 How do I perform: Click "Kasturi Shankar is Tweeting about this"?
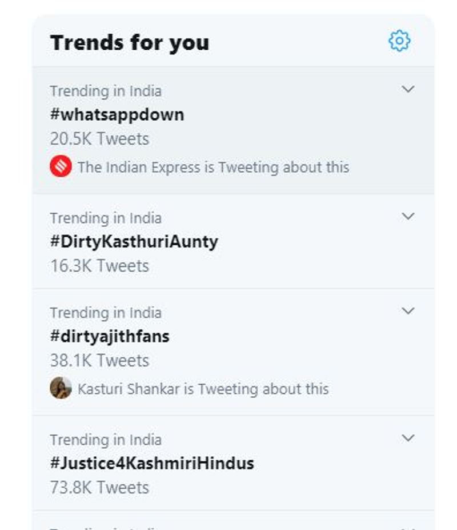[x=203, y=389]
